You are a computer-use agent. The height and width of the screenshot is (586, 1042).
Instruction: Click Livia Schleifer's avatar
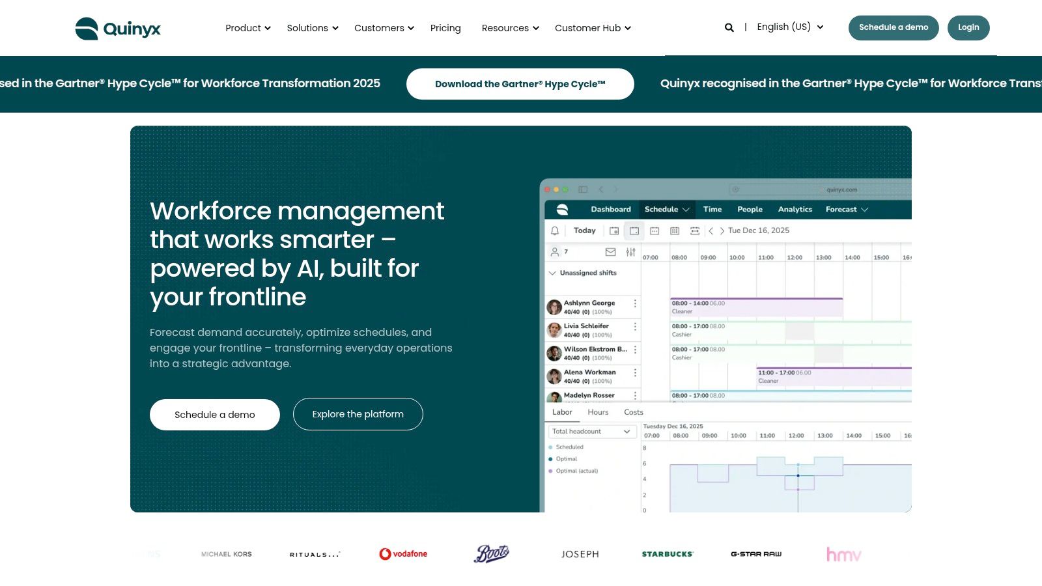coord(554,330)
